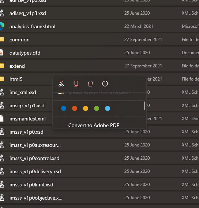Click the Edge icon for analytics-frame.html

tap(2, 26)
